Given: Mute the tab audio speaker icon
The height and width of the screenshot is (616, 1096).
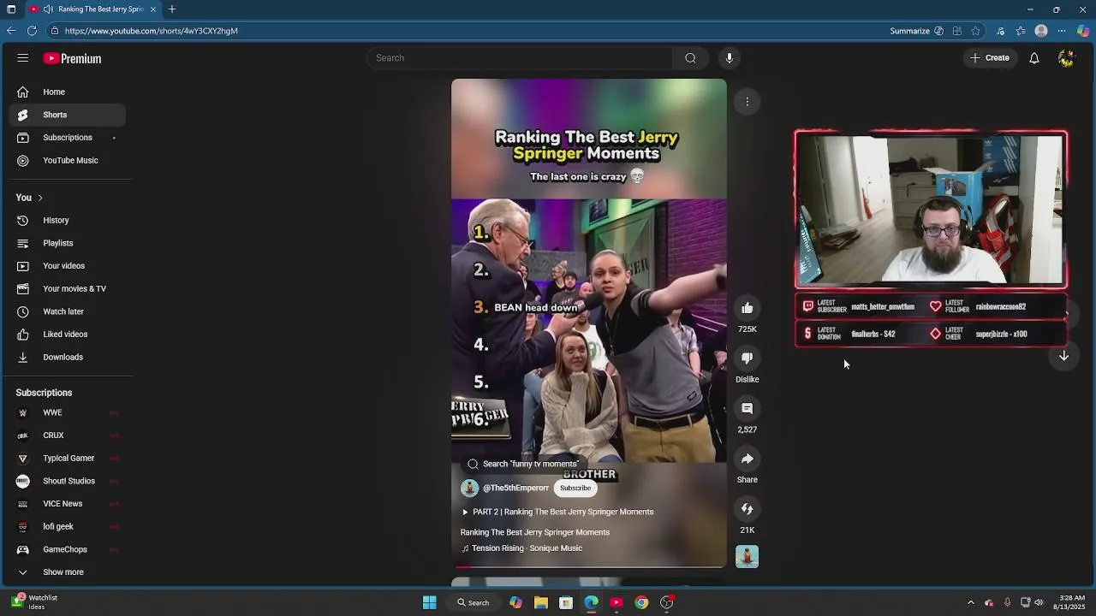Looking at the screenshot, I should tap(47, 9).
